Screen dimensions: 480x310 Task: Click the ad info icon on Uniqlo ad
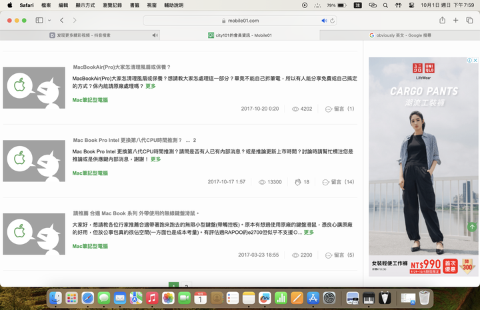tap(469, 60)
